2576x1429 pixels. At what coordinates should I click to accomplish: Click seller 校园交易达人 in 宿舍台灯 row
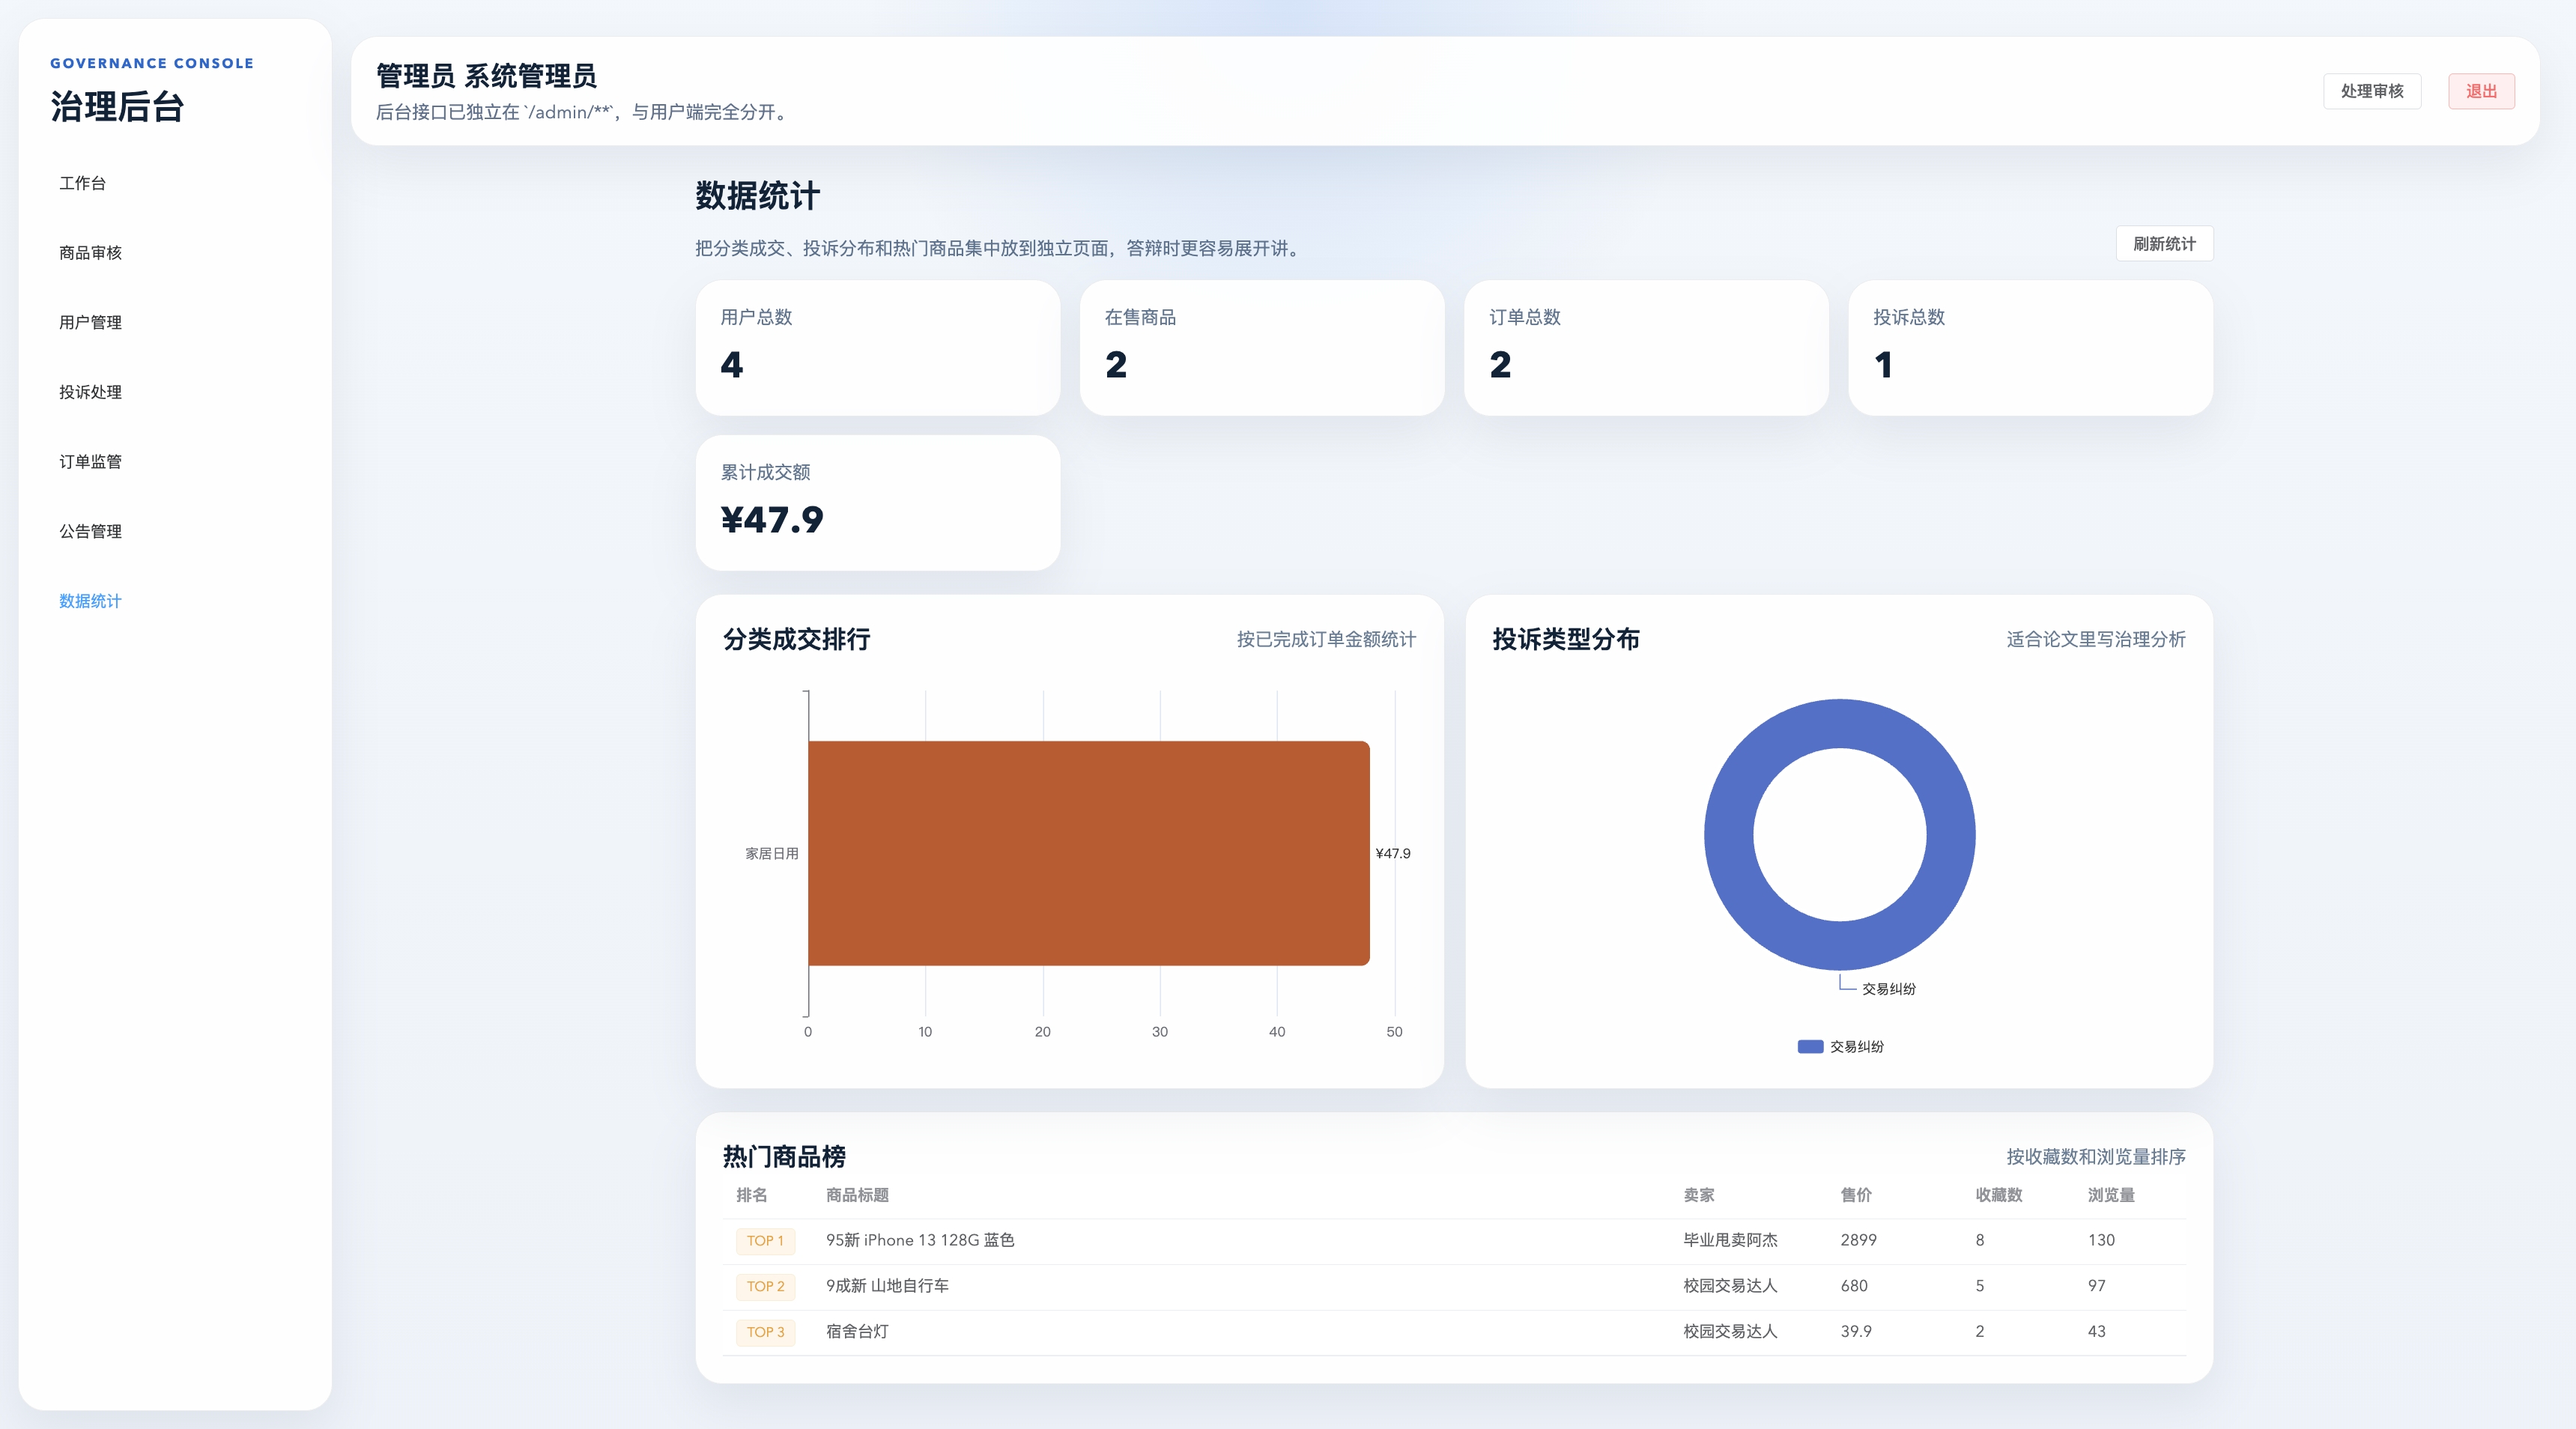pos(1730,1332)
